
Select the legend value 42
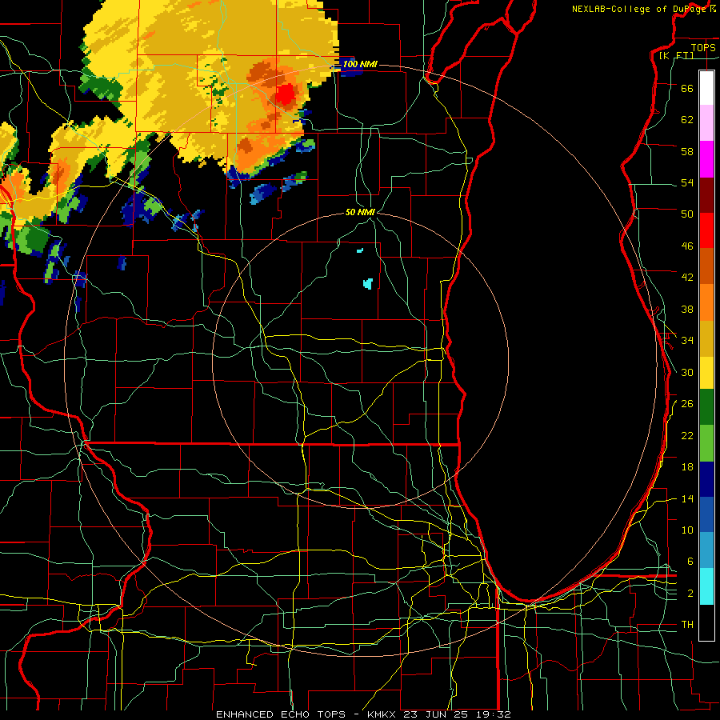point(687,278)
